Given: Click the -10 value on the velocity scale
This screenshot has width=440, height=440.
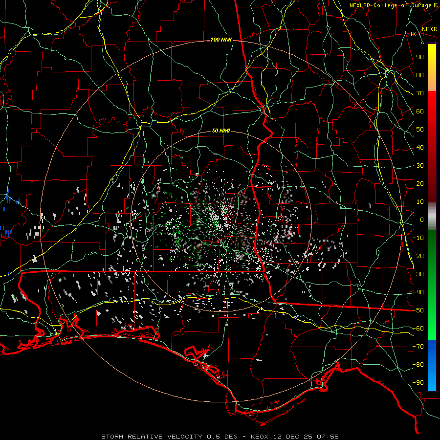Looking at the screenshot, I should 418,238.
